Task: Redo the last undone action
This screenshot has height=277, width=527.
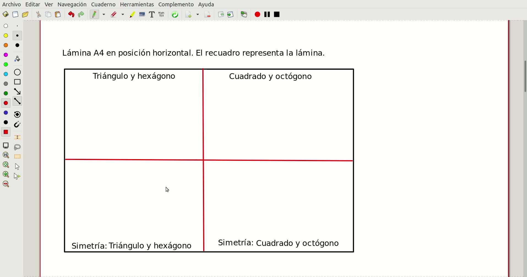Action: coord(81,14)
